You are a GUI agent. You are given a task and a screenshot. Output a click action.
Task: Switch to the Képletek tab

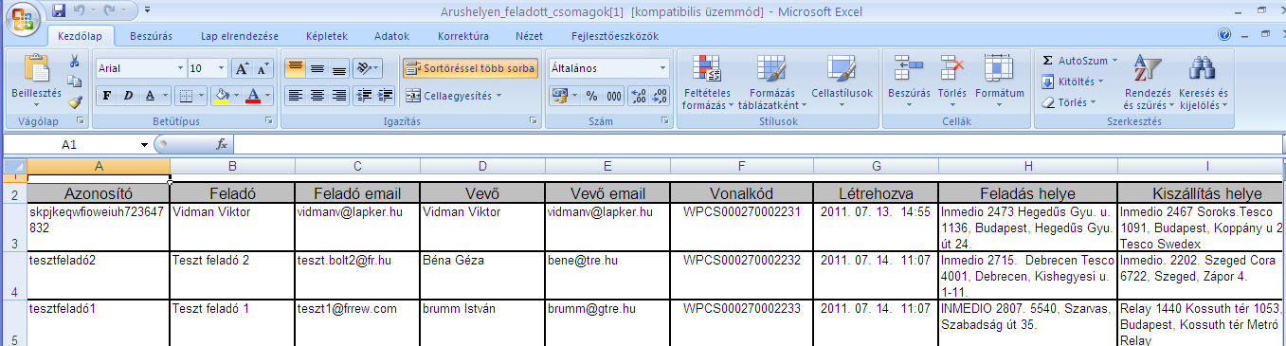click(327, 36)
